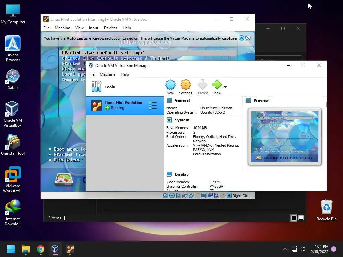Open the notification count badge
343x257 pixels.
[334, 249]
